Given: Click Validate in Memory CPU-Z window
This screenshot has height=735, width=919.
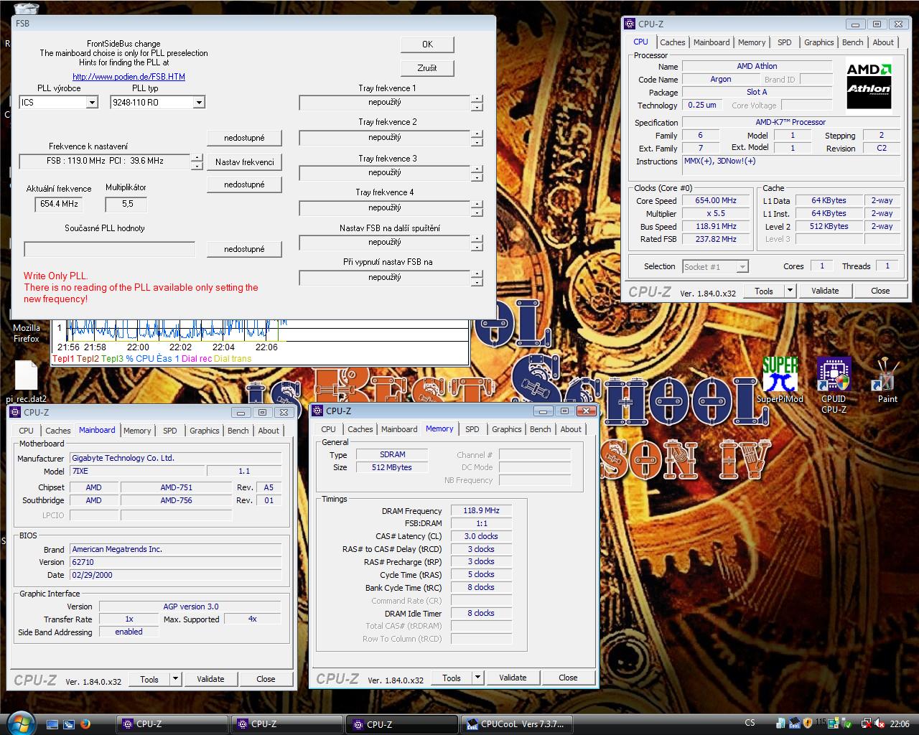Looking at the screenshot, I should (513, 677).
